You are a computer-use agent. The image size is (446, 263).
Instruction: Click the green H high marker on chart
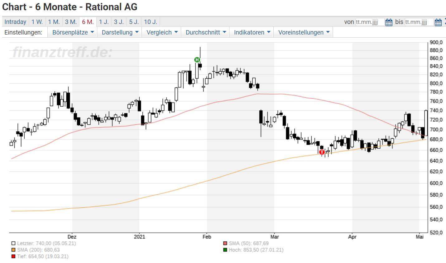click(197, 60)
